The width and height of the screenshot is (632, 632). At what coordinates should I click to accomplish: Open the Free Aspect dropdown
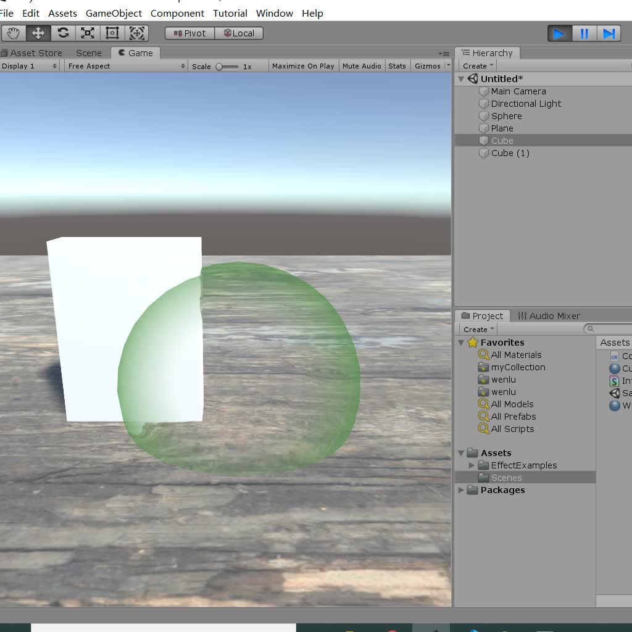(123, 65)
